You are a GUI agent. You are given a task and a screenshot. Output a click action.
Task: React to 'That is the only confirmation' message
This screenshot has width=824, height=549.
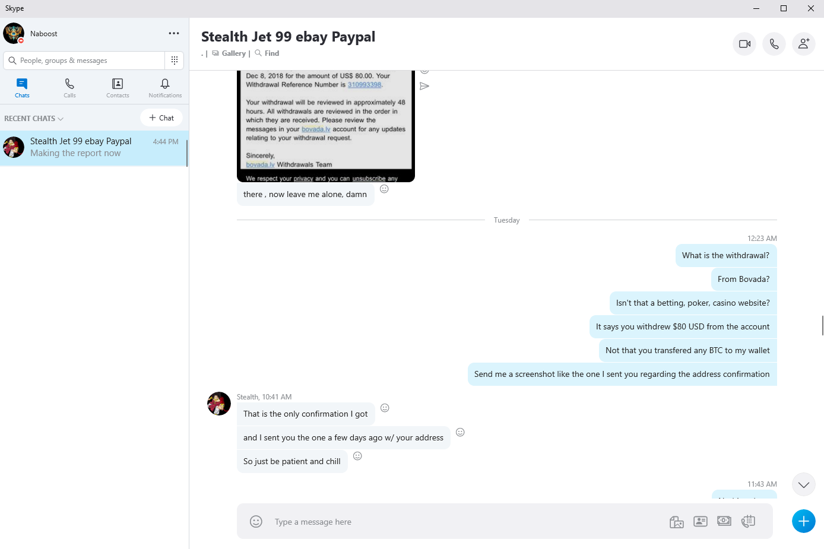point(385,408)
